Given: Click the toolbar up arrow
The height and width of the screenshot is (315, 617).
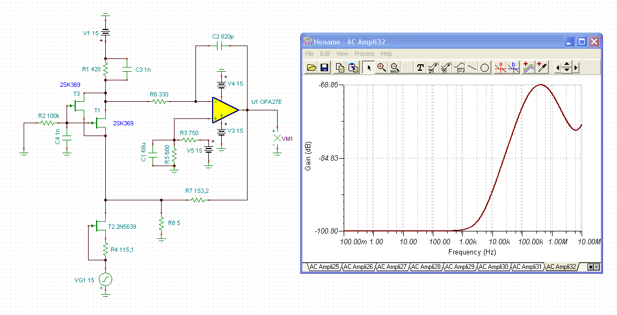Looking at the screenshot, I should [x=567, y=64].
